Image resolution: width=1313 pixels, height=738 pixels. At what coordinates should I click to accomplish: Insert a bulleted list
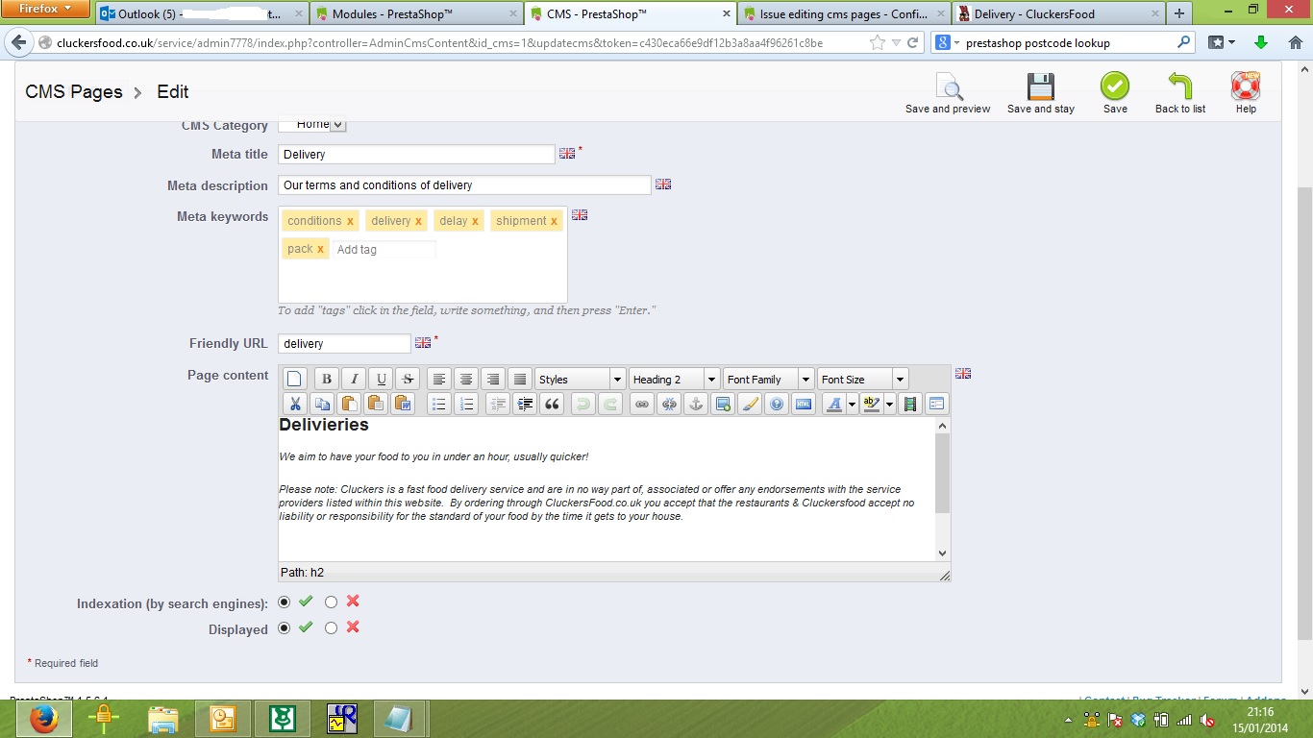(x=438, y=405)
